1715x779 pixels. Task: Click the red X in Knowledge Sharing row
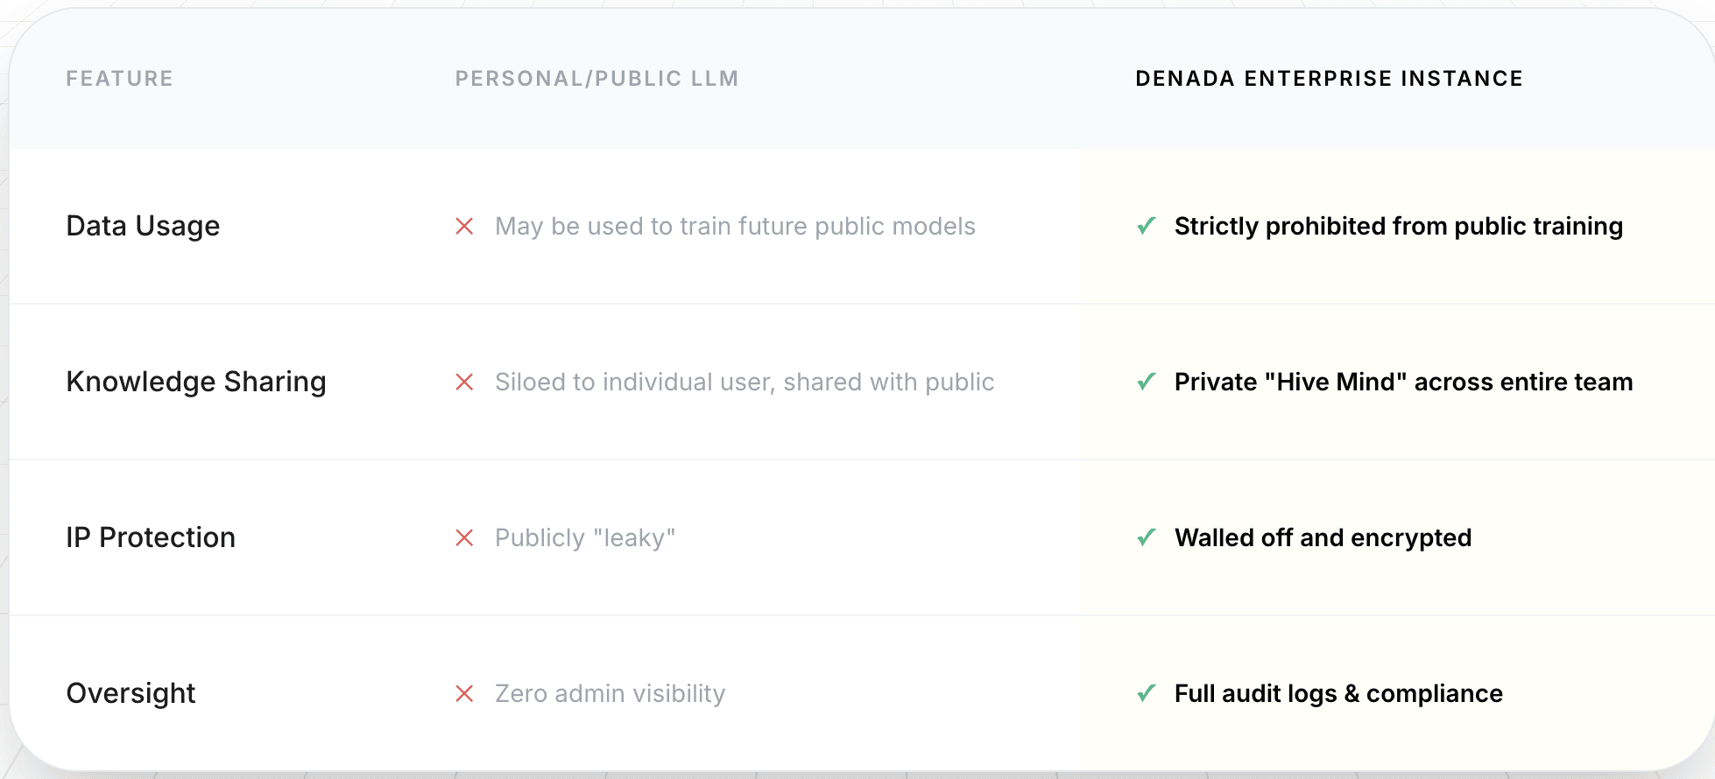click(x=464, y=382)
